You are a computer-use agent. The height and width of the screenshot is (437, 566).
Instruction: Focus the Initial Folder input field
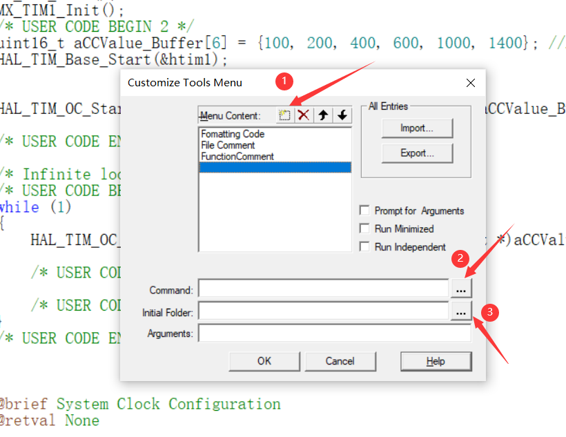coord(323,311)
